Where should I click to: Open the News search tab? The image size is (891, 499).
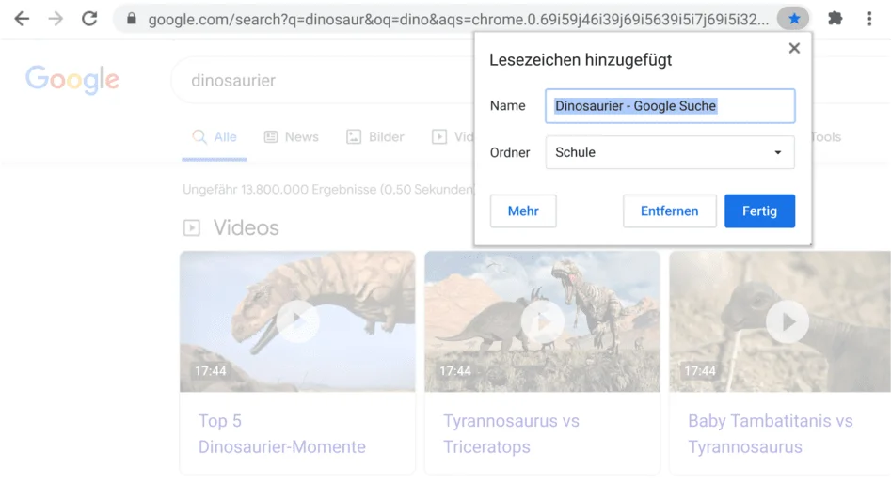(292, 137)
